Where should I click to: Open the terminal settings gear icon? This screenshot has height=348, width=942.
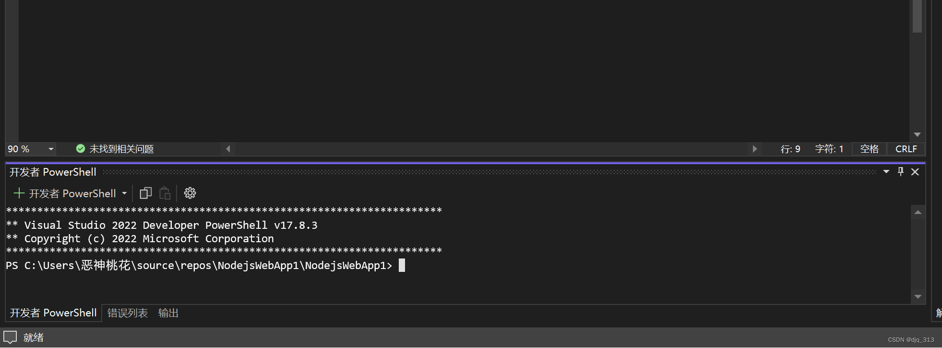pyautogui.click(x=190, y=193)
